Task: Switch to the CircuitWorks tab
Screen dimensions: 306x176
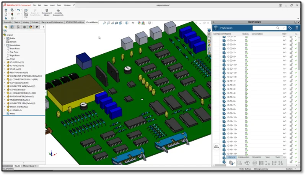Action: [92, 23]
